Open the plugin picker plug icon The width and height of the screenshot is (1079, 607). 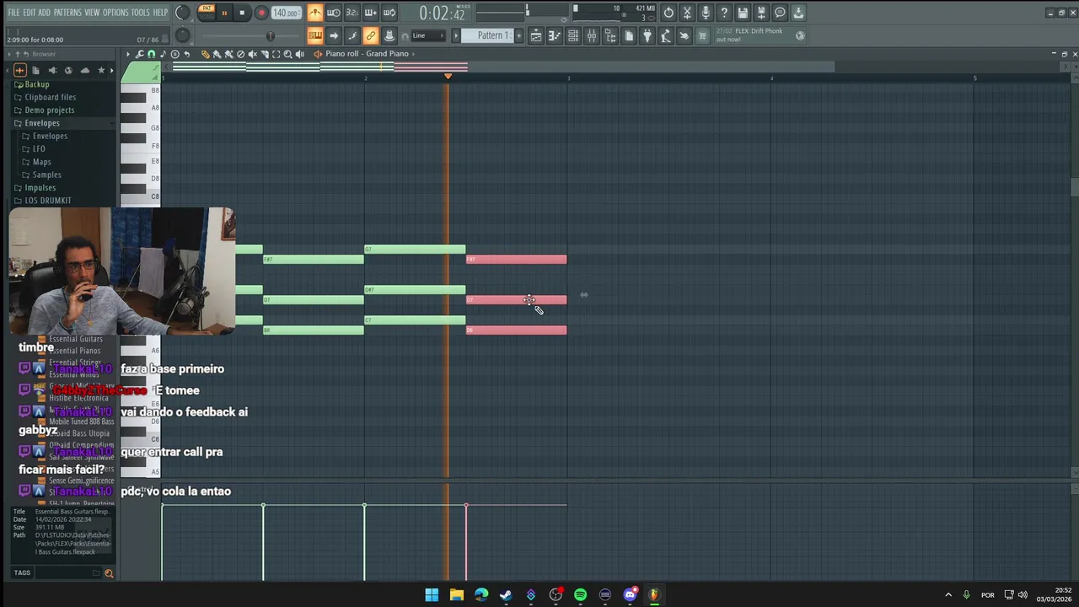click(x=647, y=35)
